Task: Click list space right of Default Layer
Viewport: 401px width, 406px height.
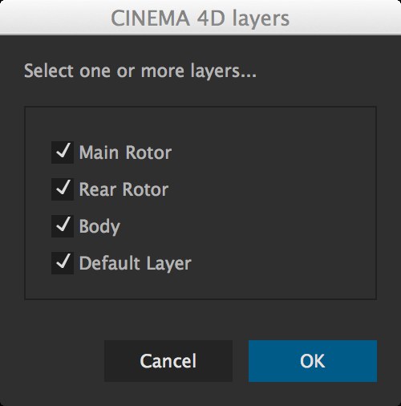Action: [283, 263]
